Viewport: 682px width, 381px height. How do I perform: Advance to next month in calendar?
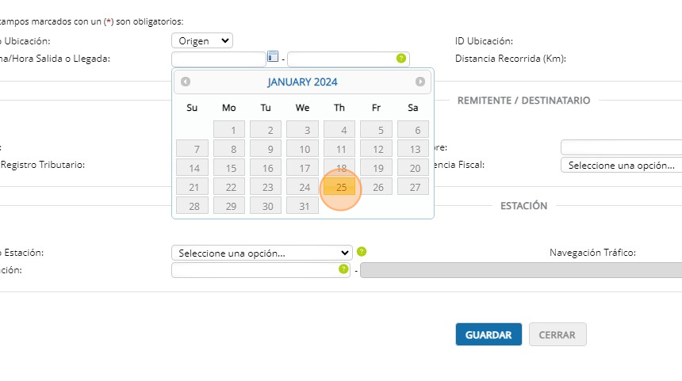click(420, 82)
